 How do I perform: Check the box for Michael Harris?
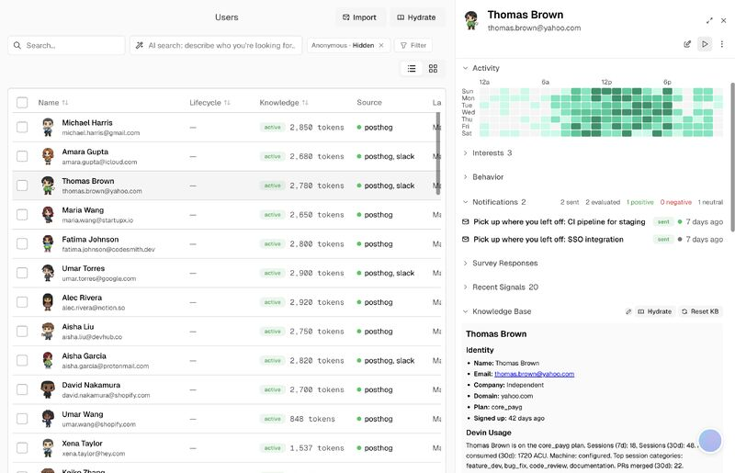click(22, 128)
